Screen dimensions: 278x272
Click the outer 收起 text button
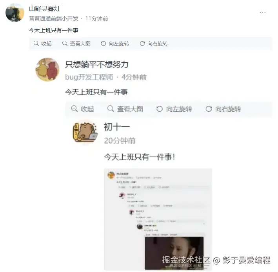pos(46,44)
